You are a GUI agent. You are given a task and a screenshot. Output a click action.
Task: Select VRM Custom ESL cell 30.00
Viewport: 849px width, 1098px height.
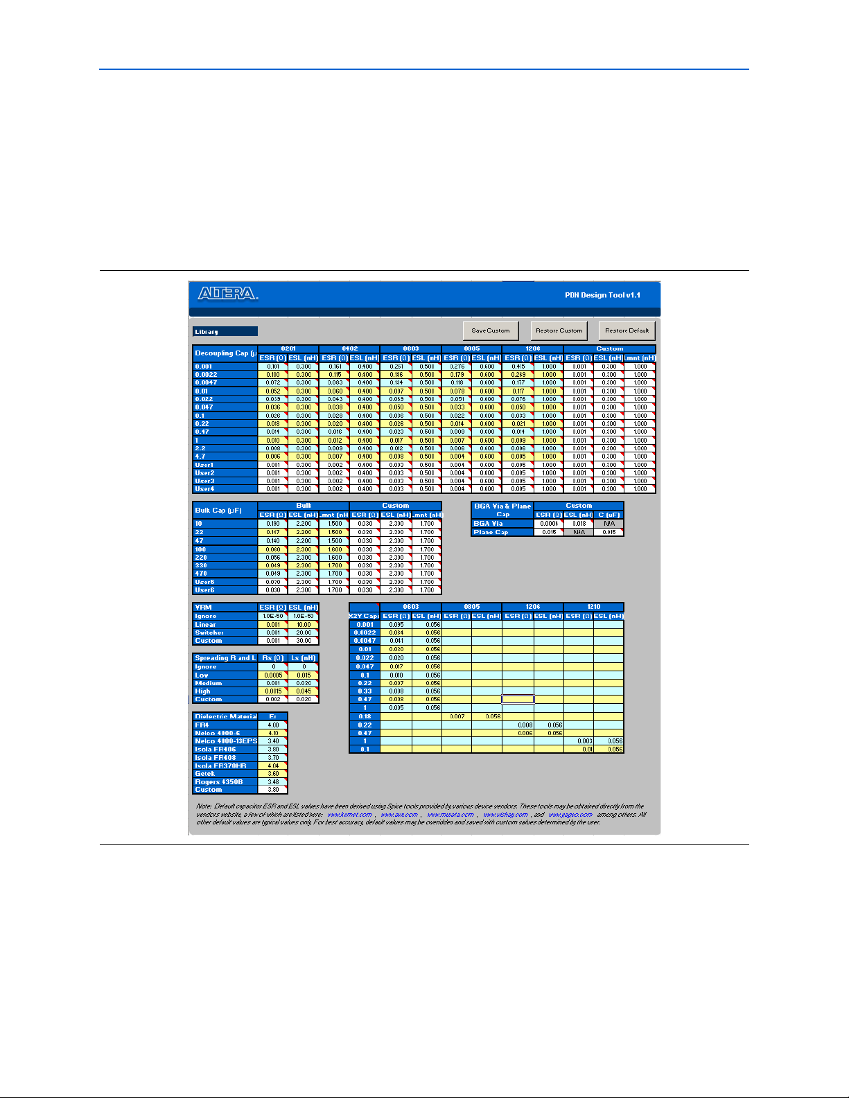click(303, 641)
